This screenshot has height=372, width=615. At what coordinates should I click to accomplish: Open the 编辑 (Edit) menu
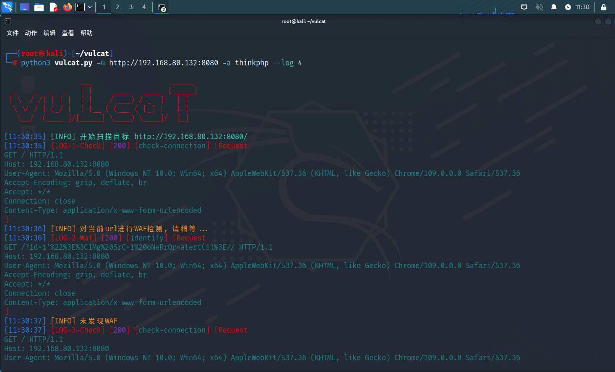coord(50,33)
